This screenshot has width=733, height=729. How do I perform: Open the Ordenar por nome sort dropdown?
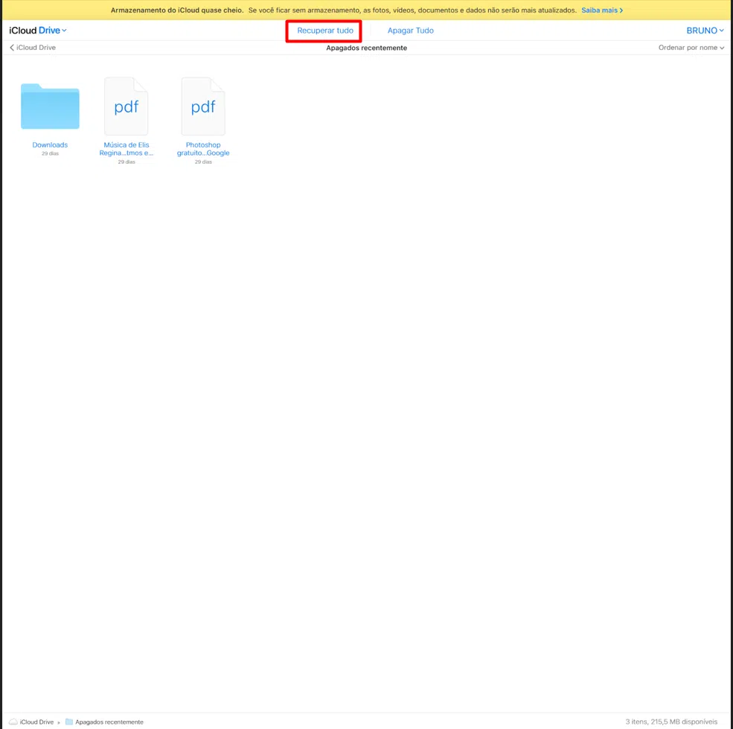click(x=690, y=47)
